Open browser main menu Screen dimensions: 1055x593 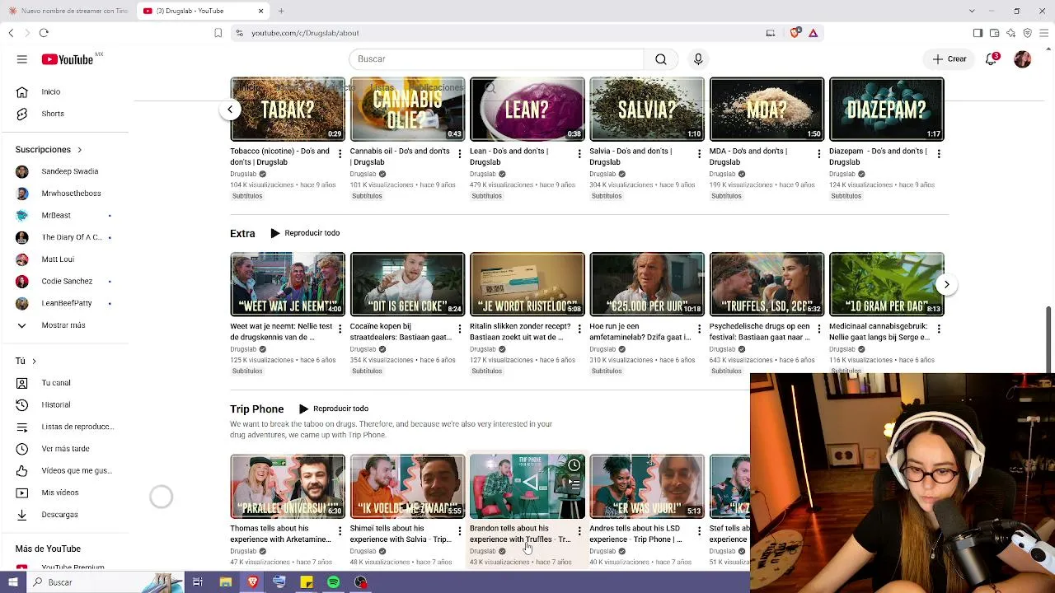(1043, 33)
